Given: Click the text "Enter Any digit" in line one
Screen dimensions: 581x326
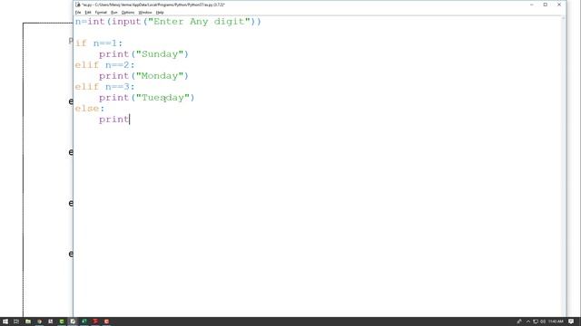Looking at the screenshot, I should [x=199, y=22].
